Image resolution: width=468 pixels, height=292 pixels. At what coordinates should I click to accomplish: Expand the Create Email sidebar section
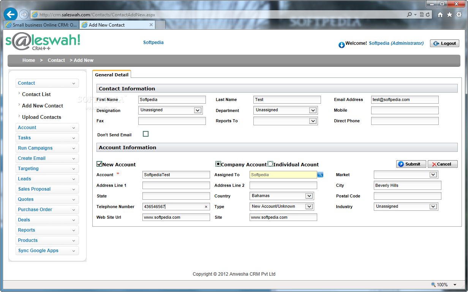[47, 158]
